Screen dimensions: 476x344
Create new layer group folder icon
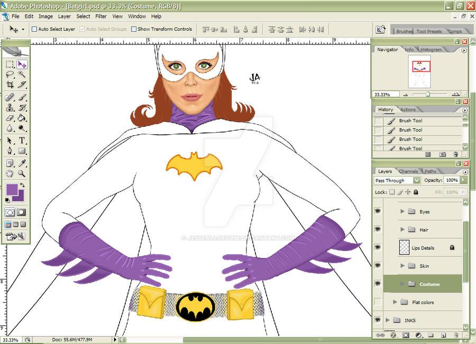point(431,335)
